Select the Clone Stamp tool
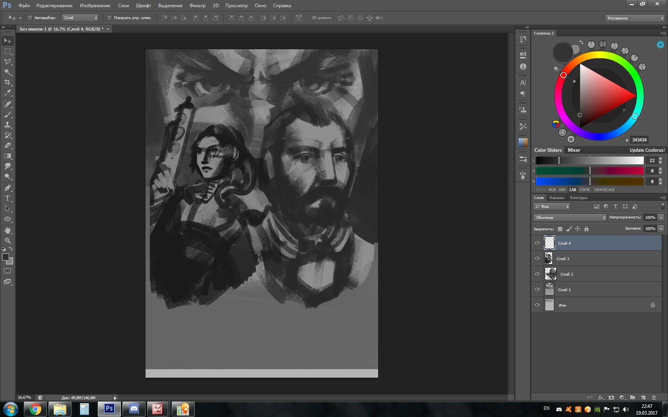Image resolution: width=668 pixels, height=417 pixels. (8, 125)
